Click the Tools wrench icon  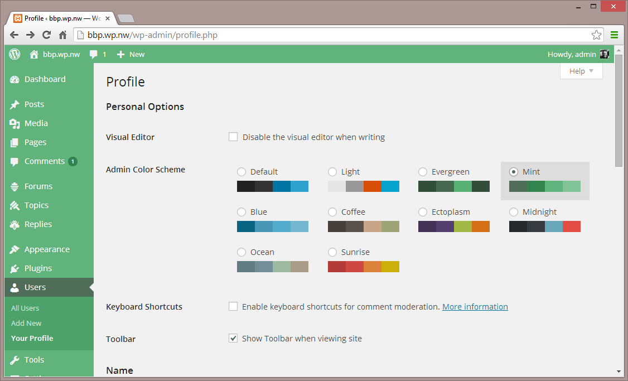15,360
